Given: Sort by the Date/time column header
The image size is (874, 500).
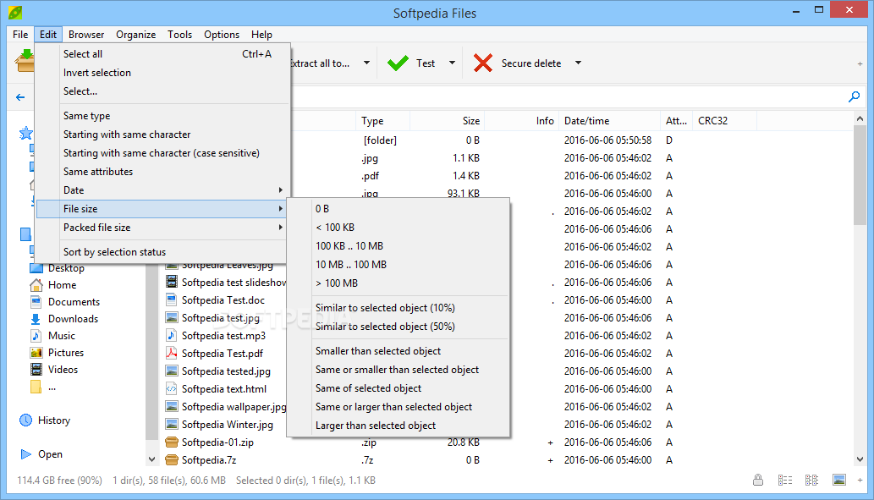Looking at the screenshot, I should pos(610,121).
